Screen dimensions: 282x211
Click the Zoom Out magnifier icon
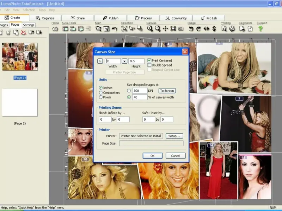pyautogui.click(x=158, y=29)
